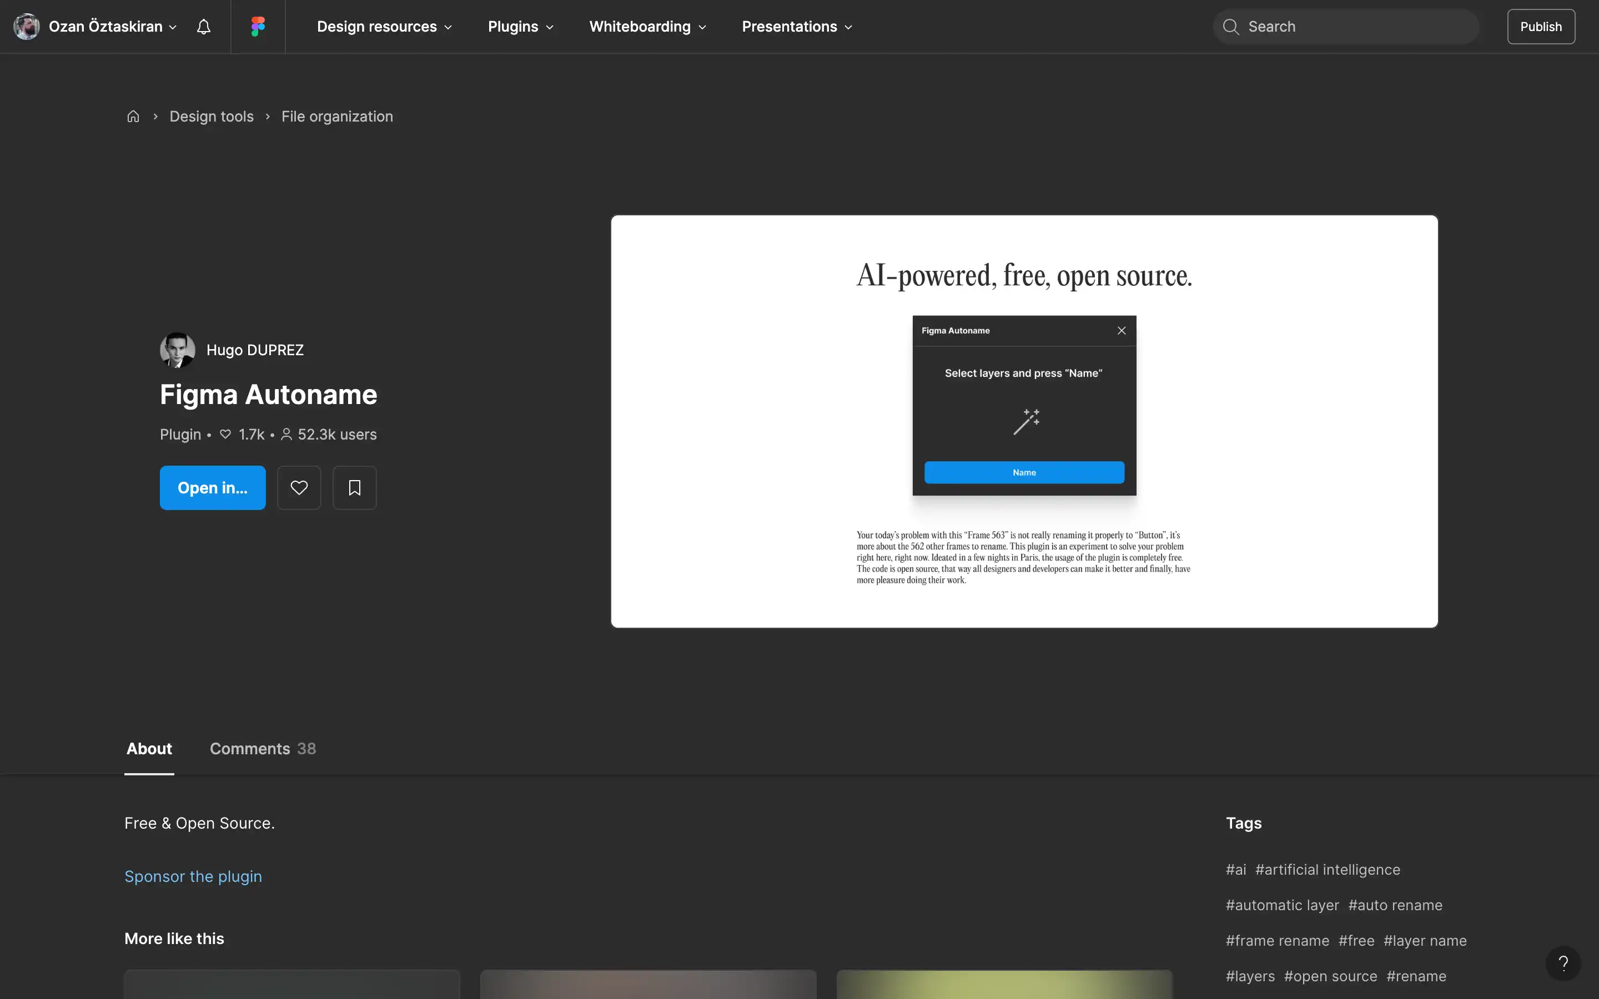The image size is (1599, 999).
Task: Go to the Design tools breadcrumb
Action: (212, 117)
